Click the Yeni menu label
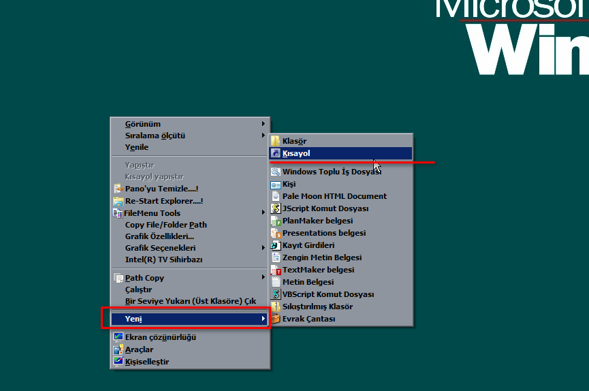Viewport: 589px width, 391px height. pos(133,319)
